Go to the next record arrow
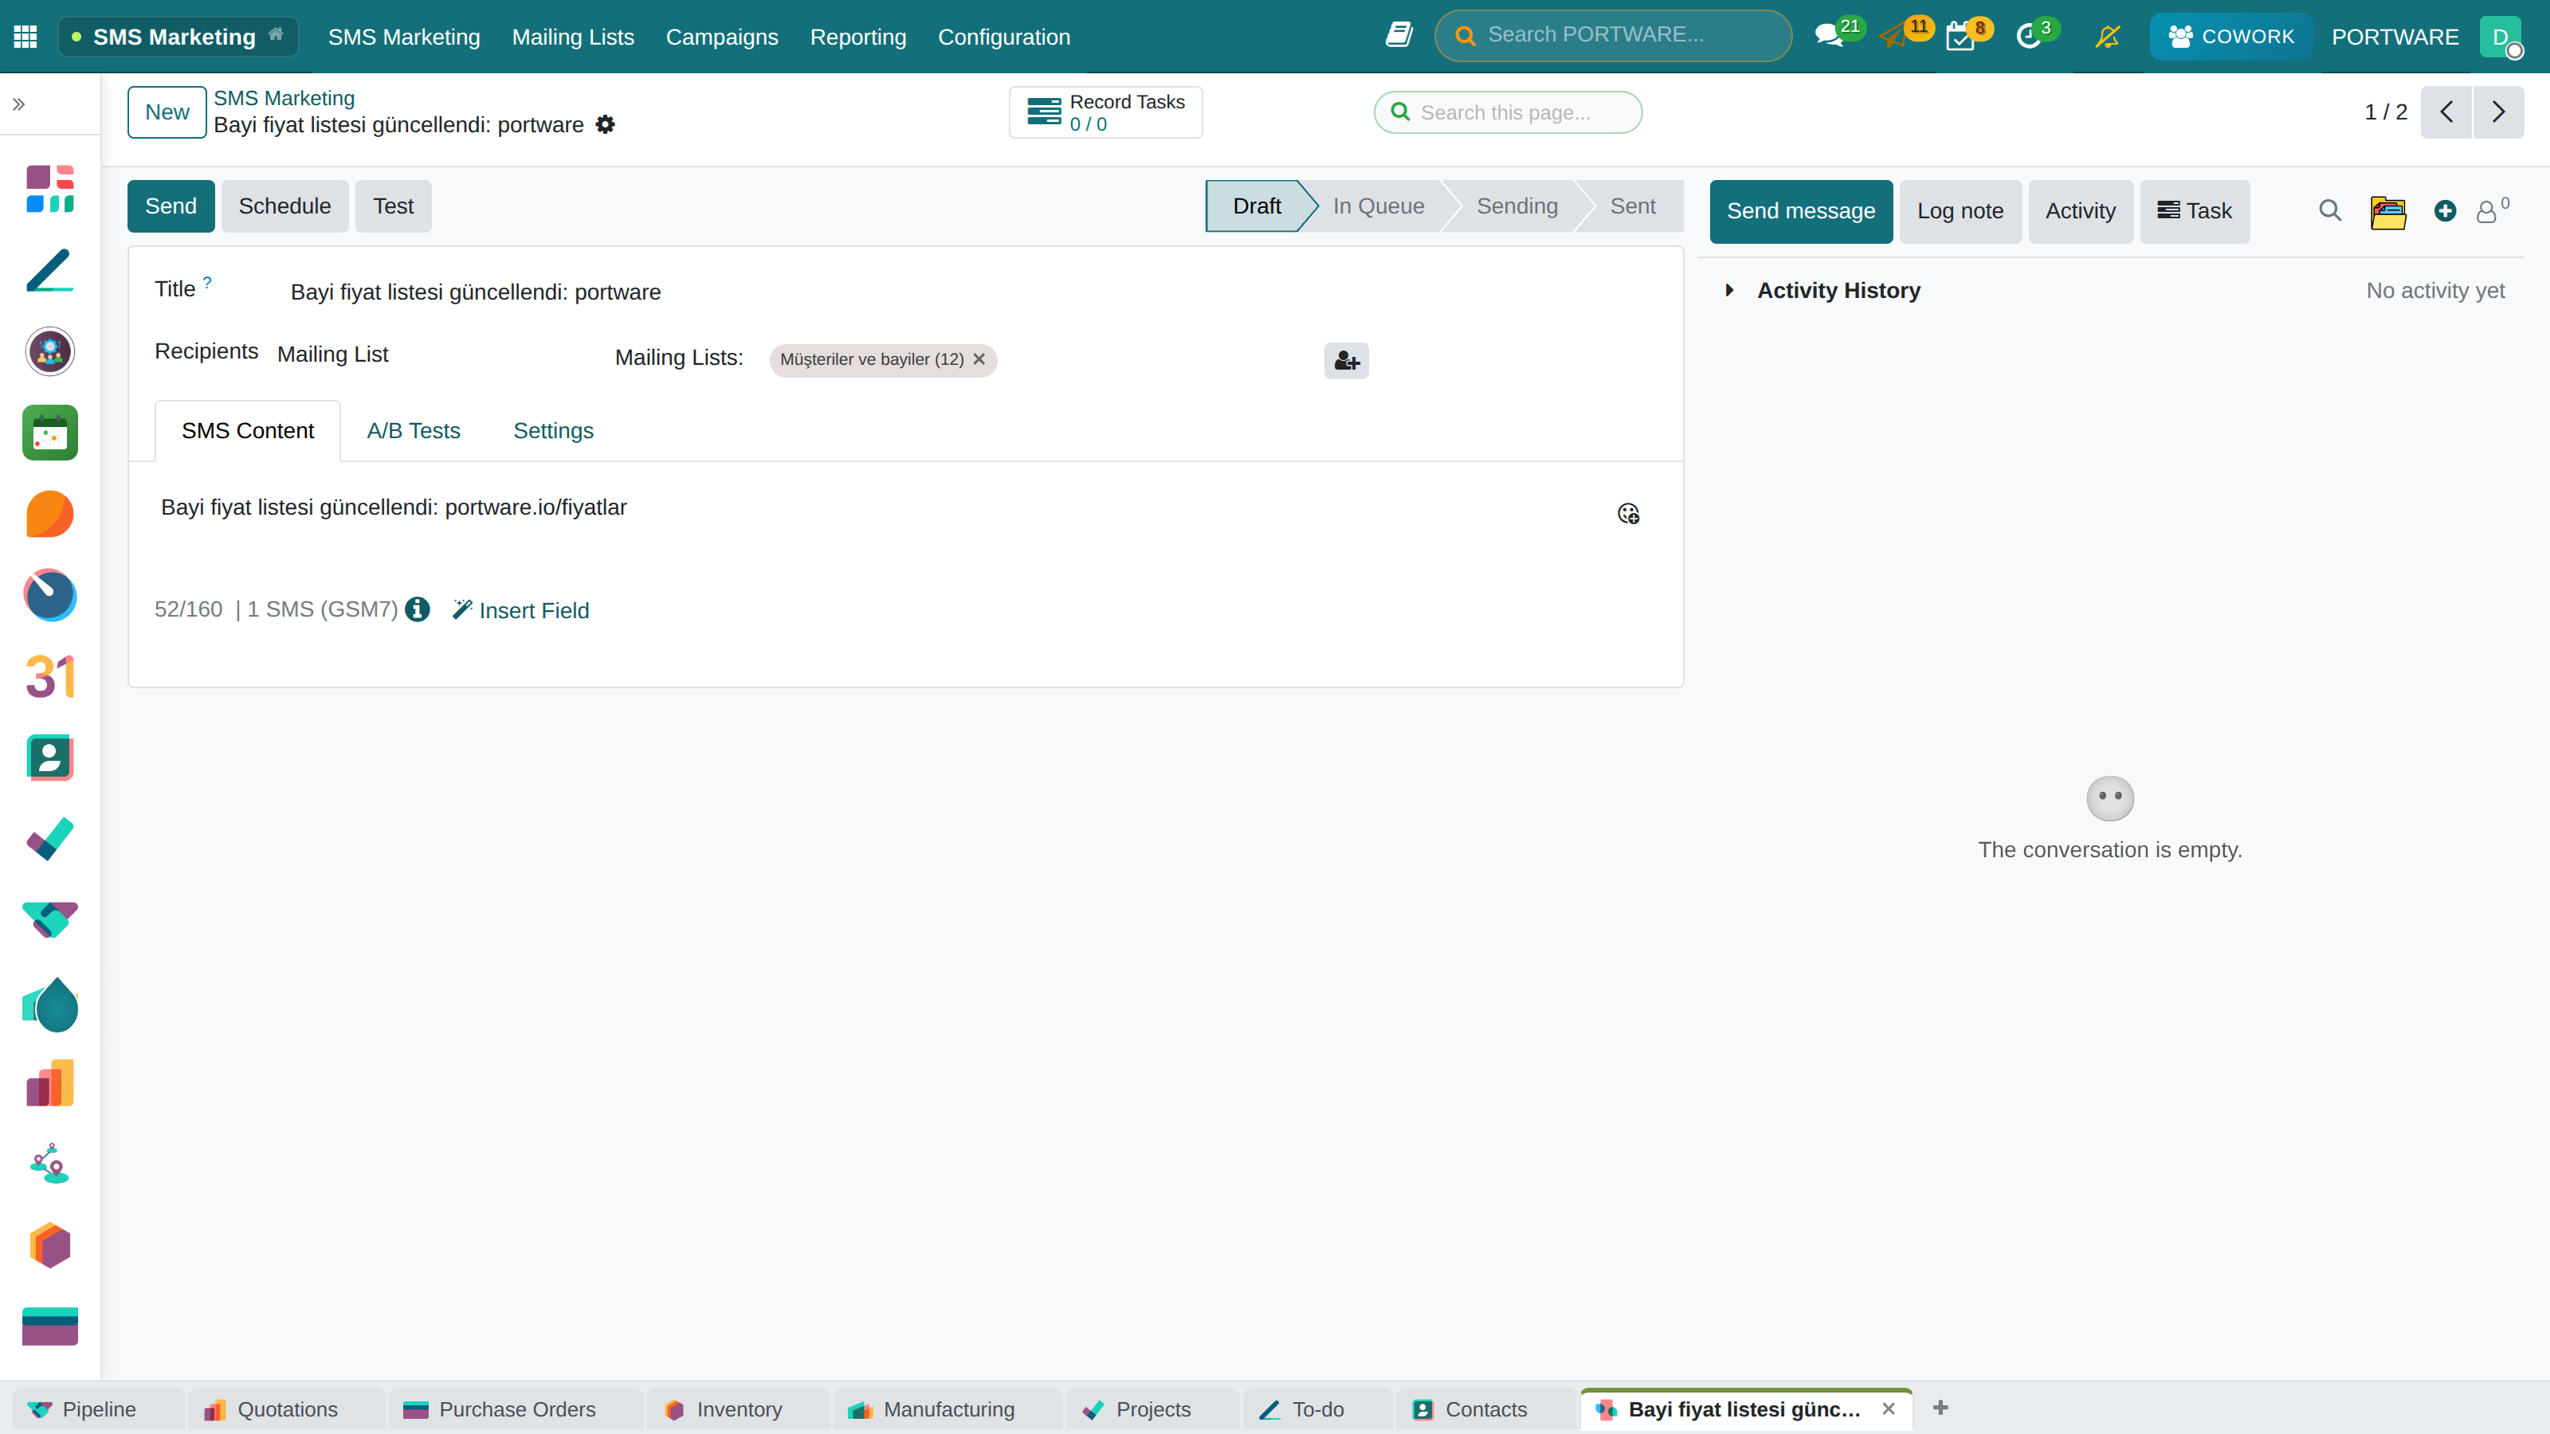Viewport: 2550px width, 1434px height. [2497, 112]
